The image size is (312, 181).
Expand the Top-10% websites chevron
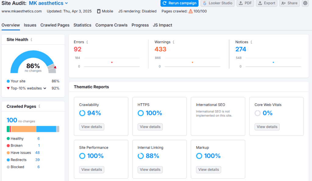45,88
